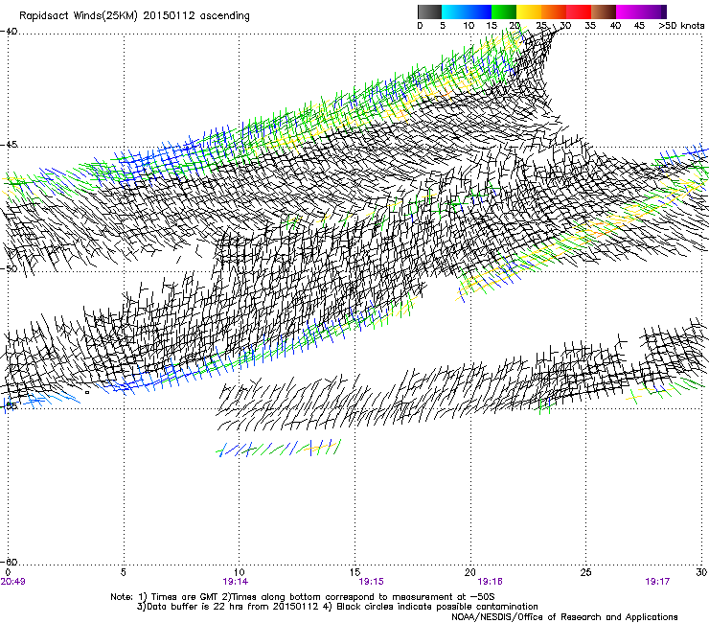The height and width of the screenshot is (623, 709).
Task: Click the brown 35-40 knots legend swatch
Action: (604, 12)
